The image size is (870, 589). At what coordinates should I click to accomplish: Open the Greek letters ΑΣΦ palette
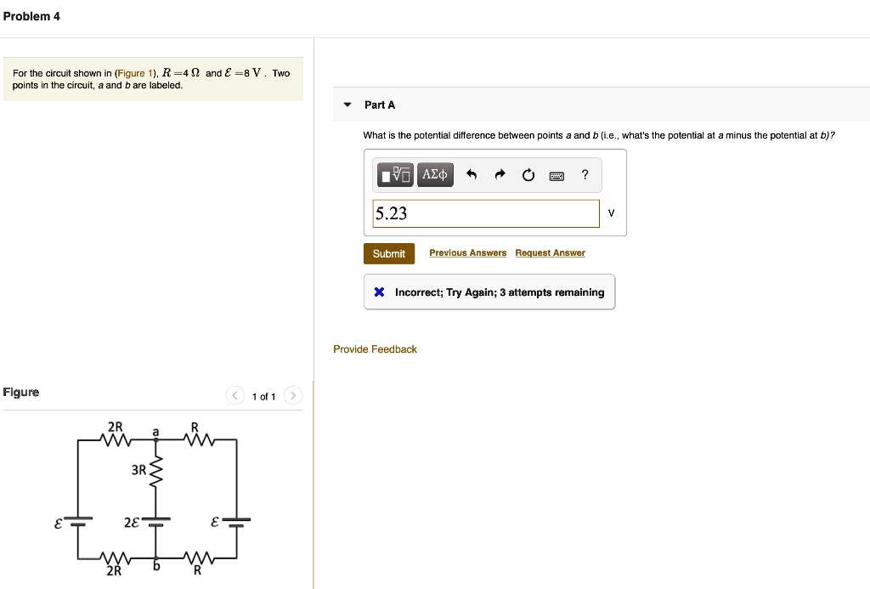(x=434, y=175)
